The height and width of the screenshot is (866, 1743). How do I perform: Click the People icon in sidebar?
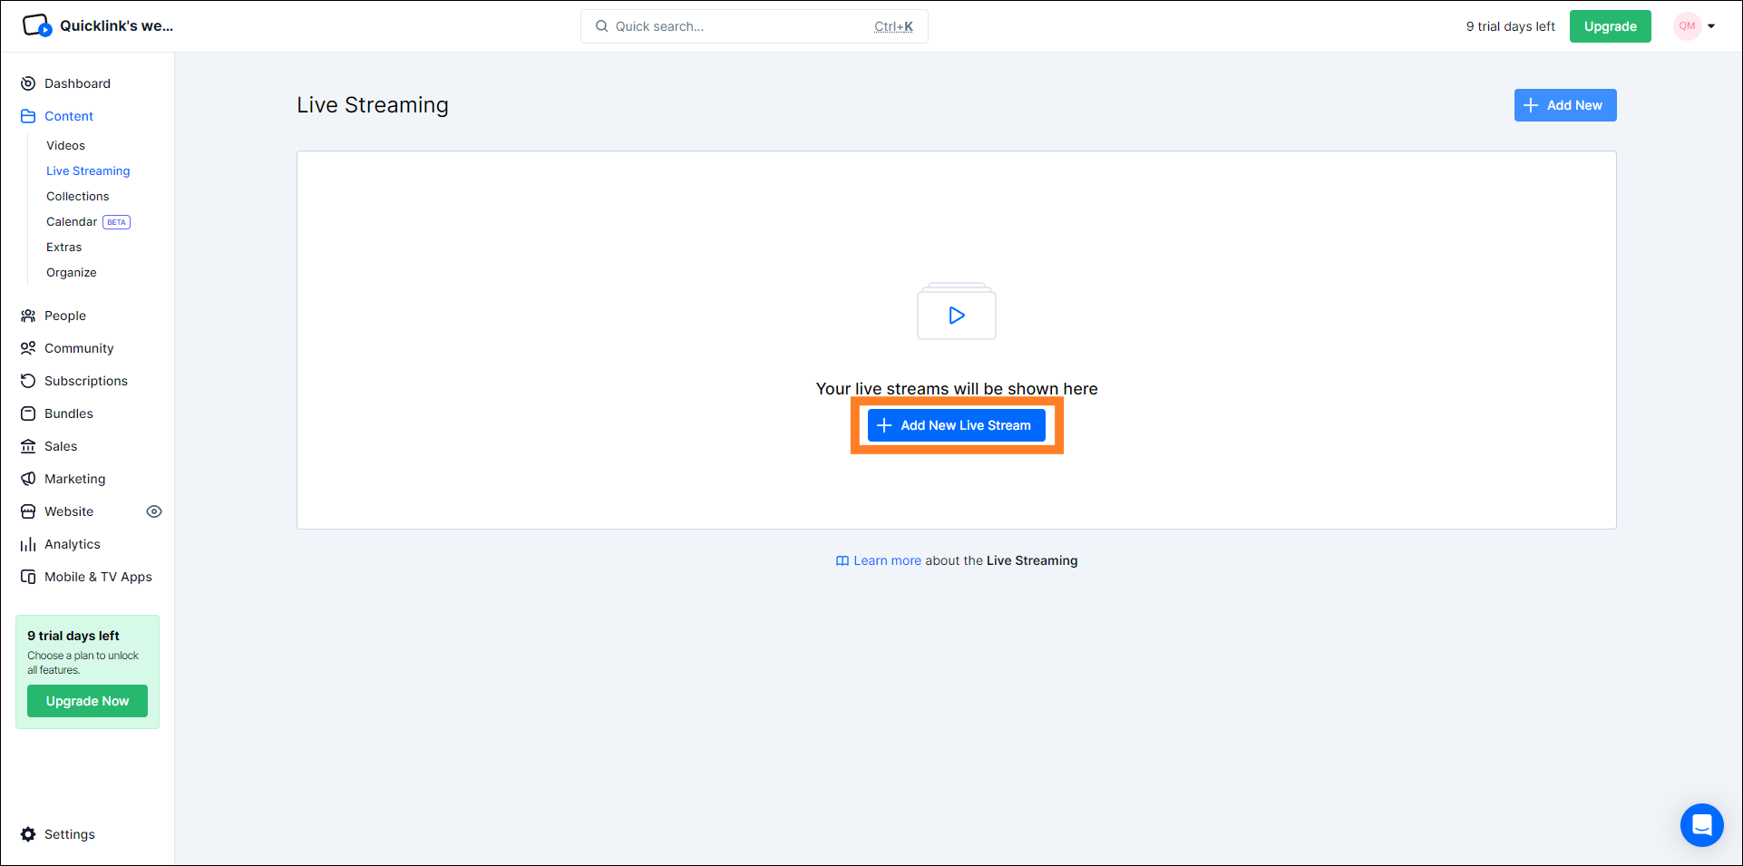(28, 316)
